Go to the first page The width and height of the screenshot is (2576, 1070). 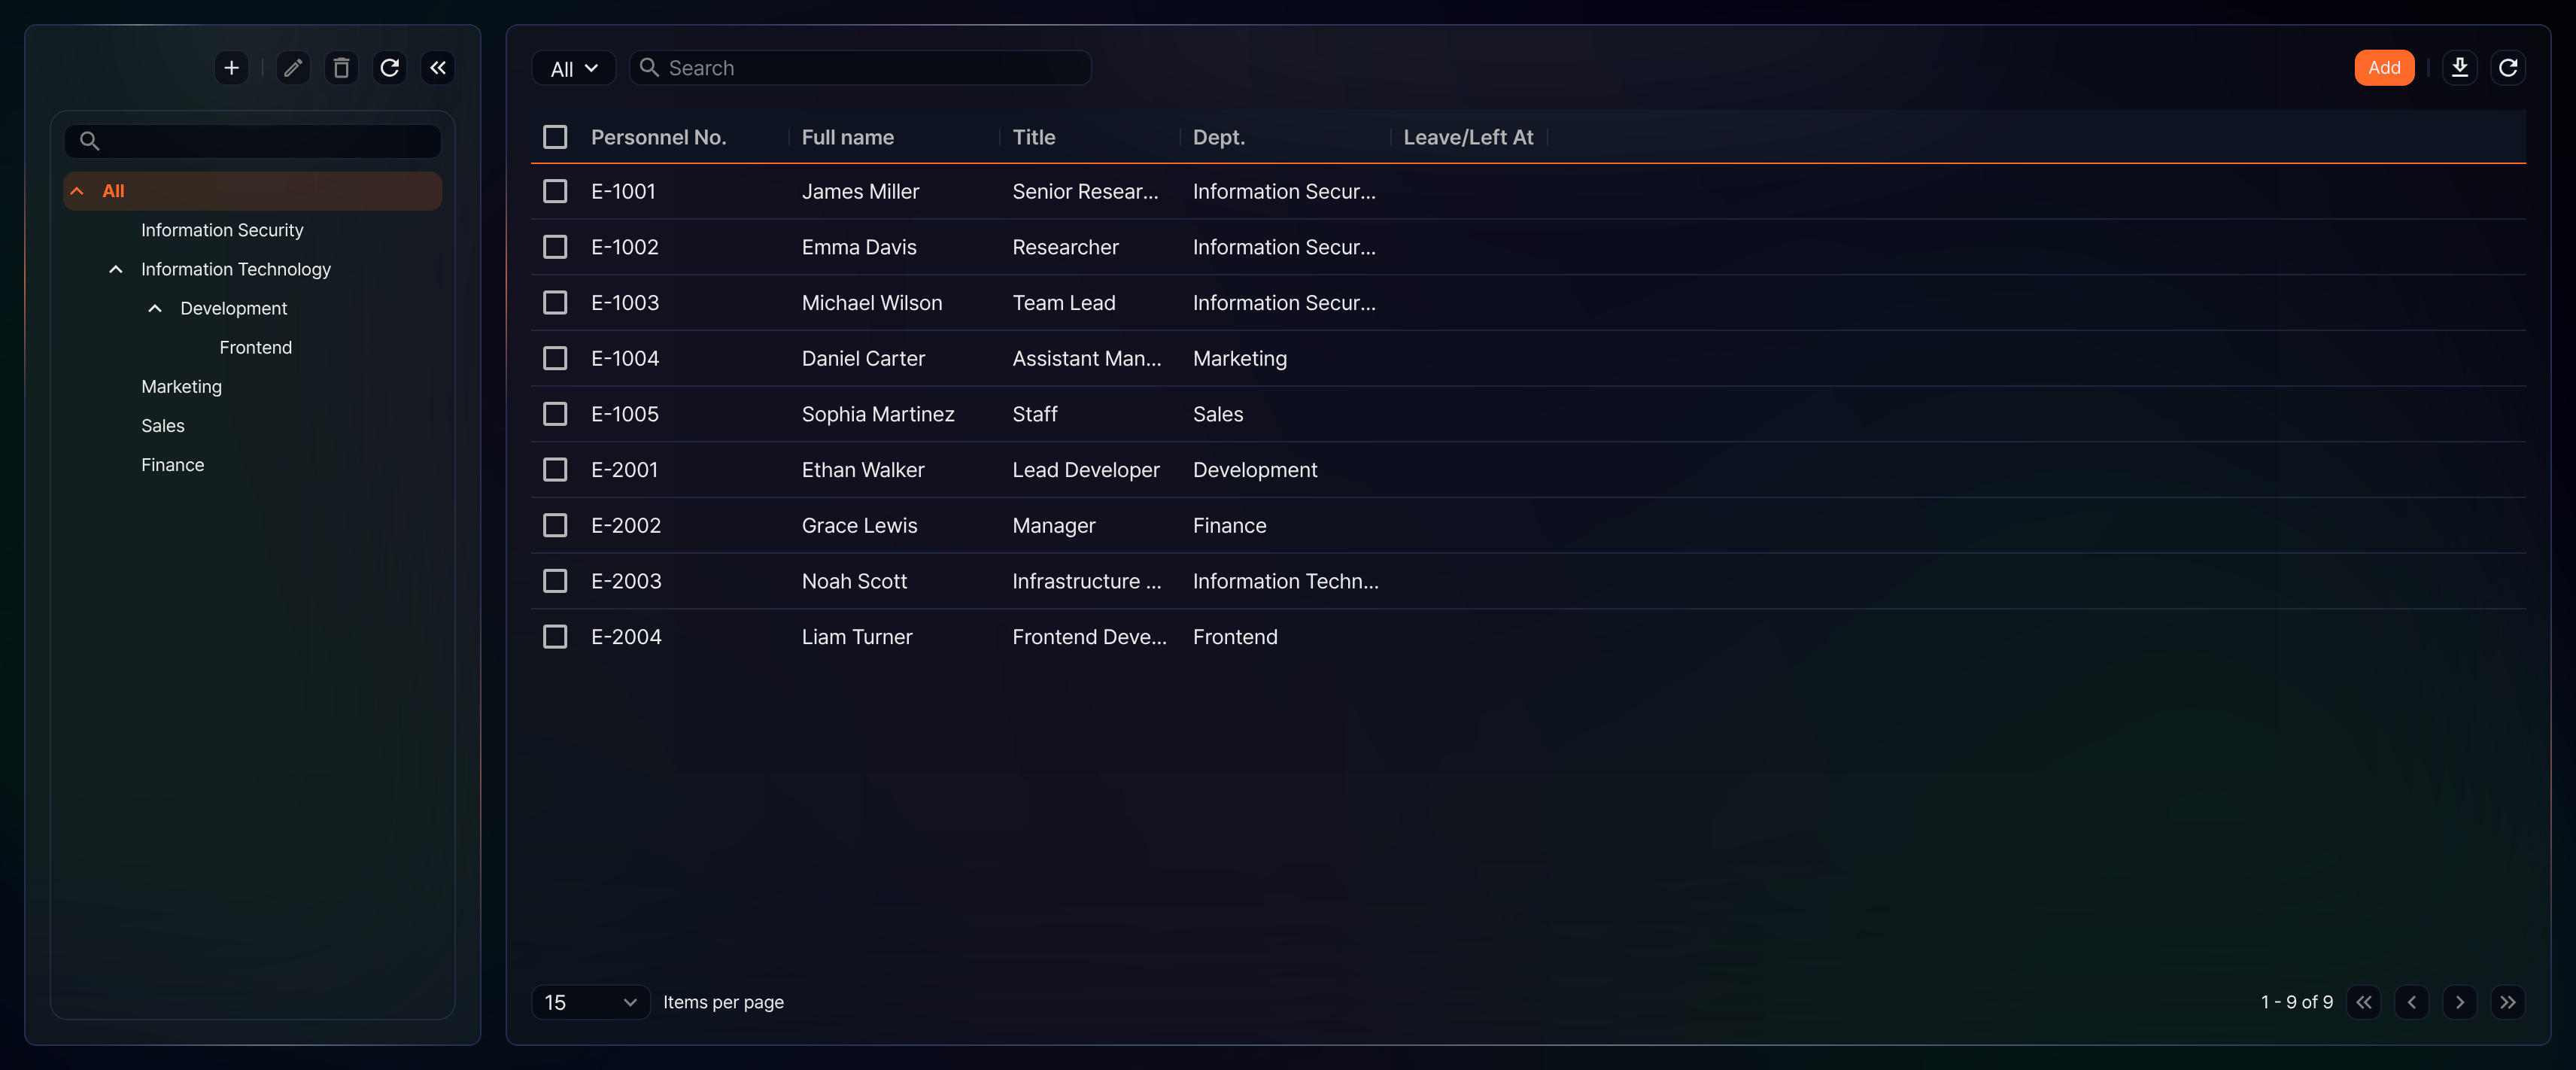point(2364,1002)
